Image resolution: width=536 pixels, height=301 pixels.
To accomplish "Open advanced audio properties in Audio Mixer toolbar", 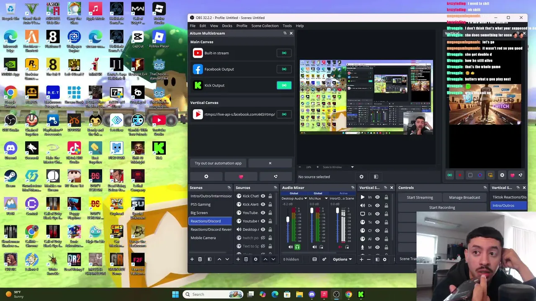I will [324, 259].
